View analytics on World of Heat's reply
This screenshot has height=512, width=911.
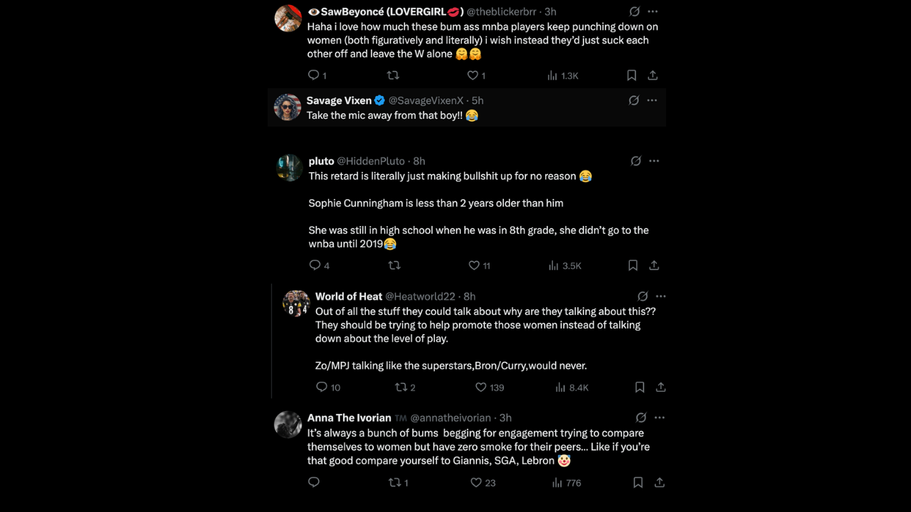[x=561, y=387]
